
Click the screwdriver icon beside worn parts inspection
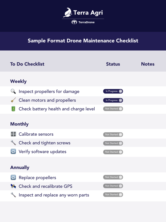pyautogui.click(x=13, y=195)
